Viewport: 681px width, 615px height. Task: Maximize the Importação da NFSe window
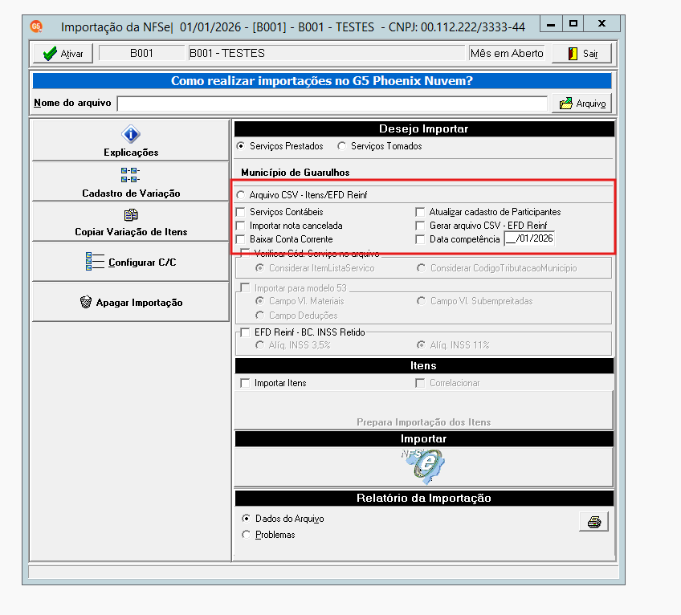pyautogui.click(x=573, y=24)
